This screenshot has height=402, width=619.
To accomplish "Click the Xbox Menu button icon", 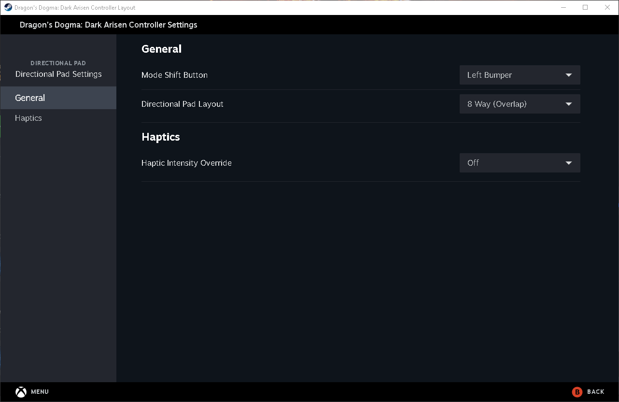I will 21,392.
